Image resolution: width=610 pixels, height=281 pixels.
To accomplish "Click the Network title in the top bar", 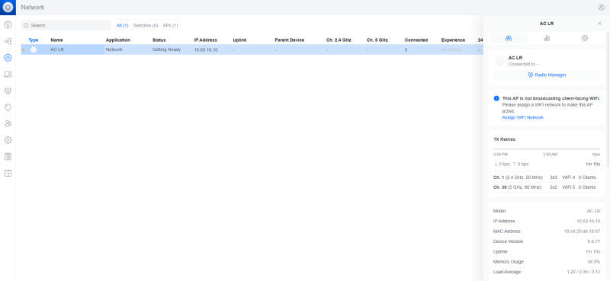I will 33,8.
